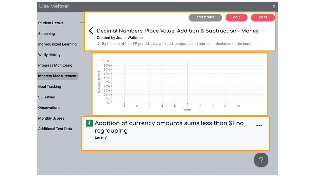Open Individualized Learning section

tap(57, 44)
